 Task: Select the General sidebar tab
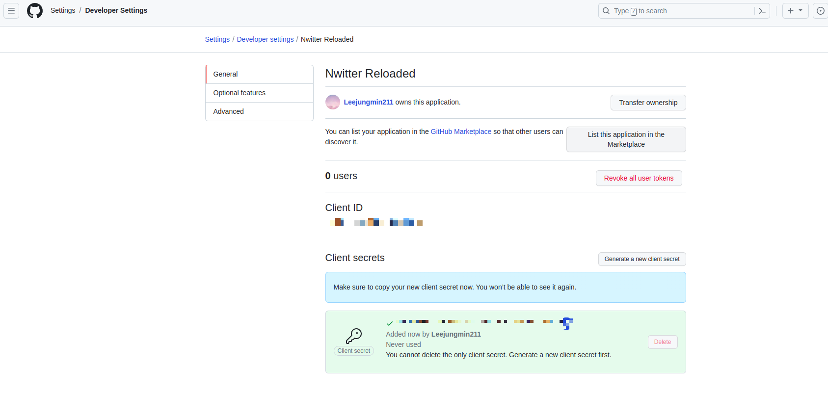click(259, 74)
